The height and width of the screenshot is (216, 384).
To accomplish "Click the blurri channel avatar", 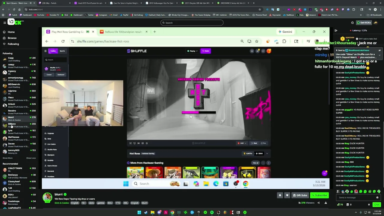I will point(47,198).
